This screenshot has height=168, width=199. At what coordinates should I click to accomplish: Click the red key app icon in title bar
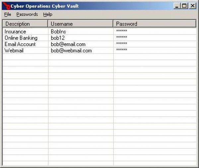[6, 6]
